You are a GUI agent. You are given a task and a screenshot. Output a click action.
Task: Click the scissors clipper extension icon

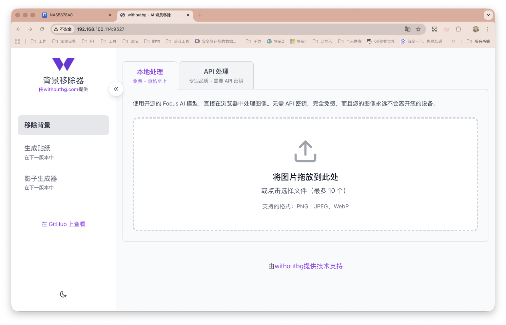(435, 29)
